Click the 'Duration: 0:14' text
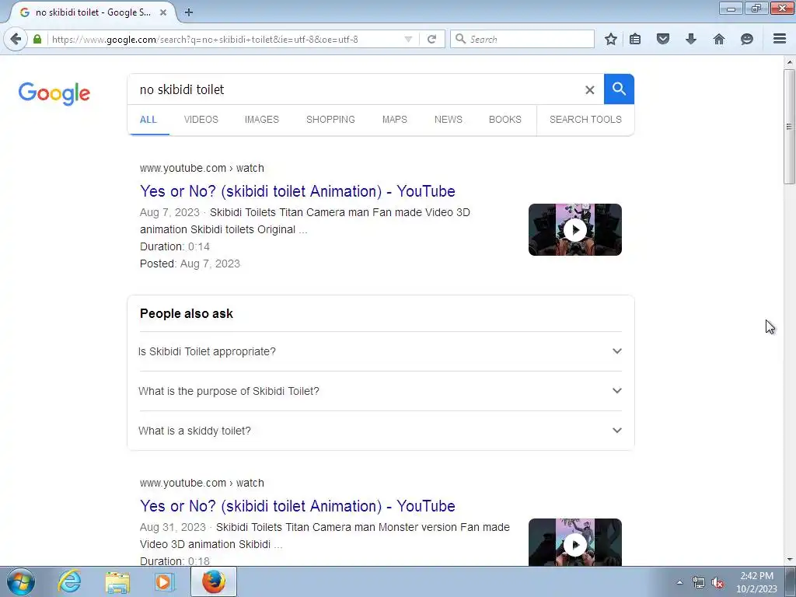Screen dimensions: 796x597 coord(175,246)
